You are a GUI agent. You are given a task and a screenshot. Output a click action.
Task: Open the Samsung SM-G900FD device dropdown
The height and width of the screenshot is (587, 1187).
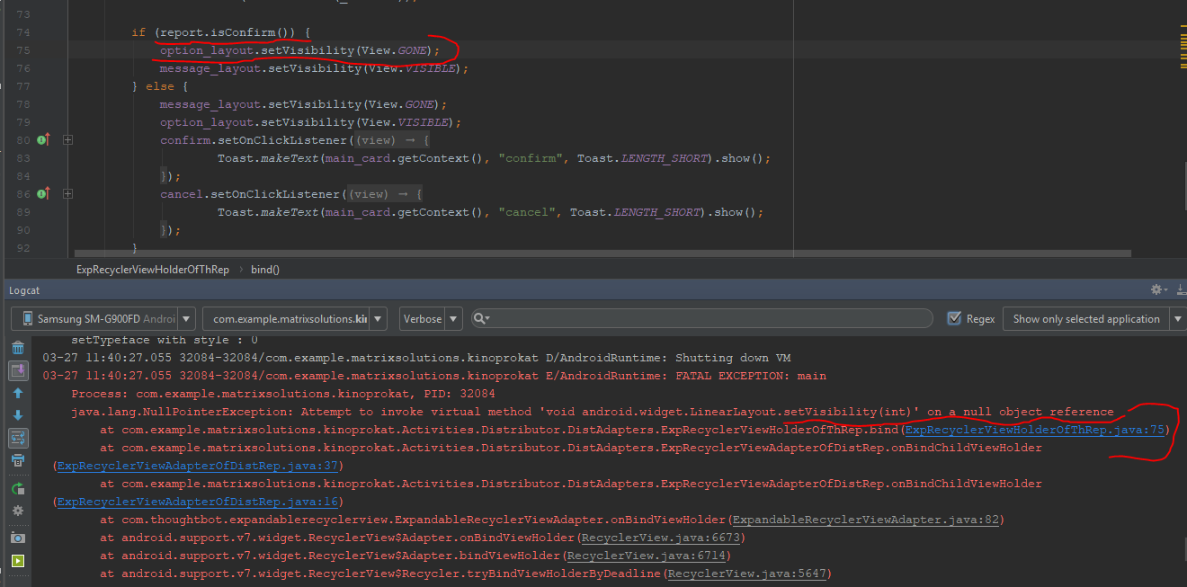(103, 318)
